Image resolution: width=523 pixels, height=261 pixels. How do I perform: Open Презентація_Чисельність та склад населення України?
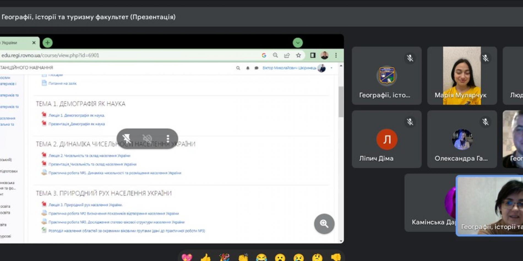92,164
